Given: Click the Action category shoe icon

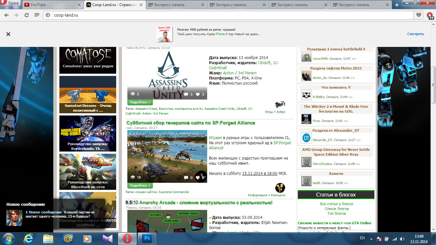Looking at the screenshot, I should 280,104.
